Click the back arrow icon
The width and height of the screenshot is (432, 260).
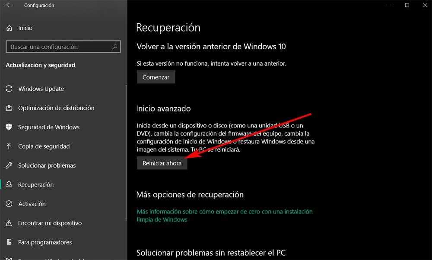(9, 5)
